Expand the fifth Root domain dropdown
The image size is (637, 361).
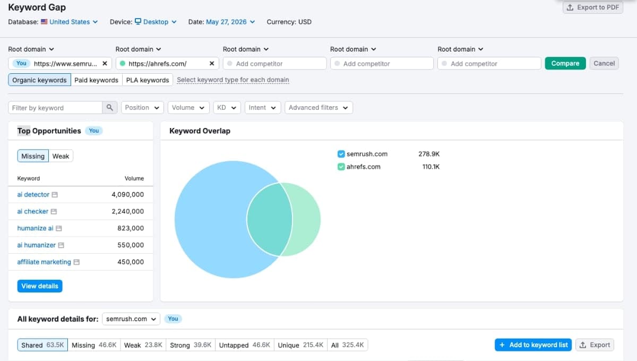[460, 49]
